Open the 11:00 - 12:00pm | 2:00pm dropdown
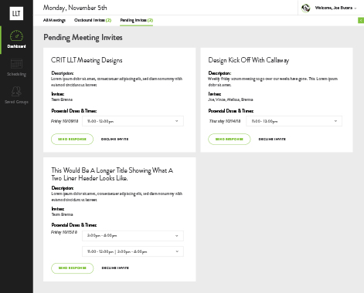 click(x=133, y=251)
